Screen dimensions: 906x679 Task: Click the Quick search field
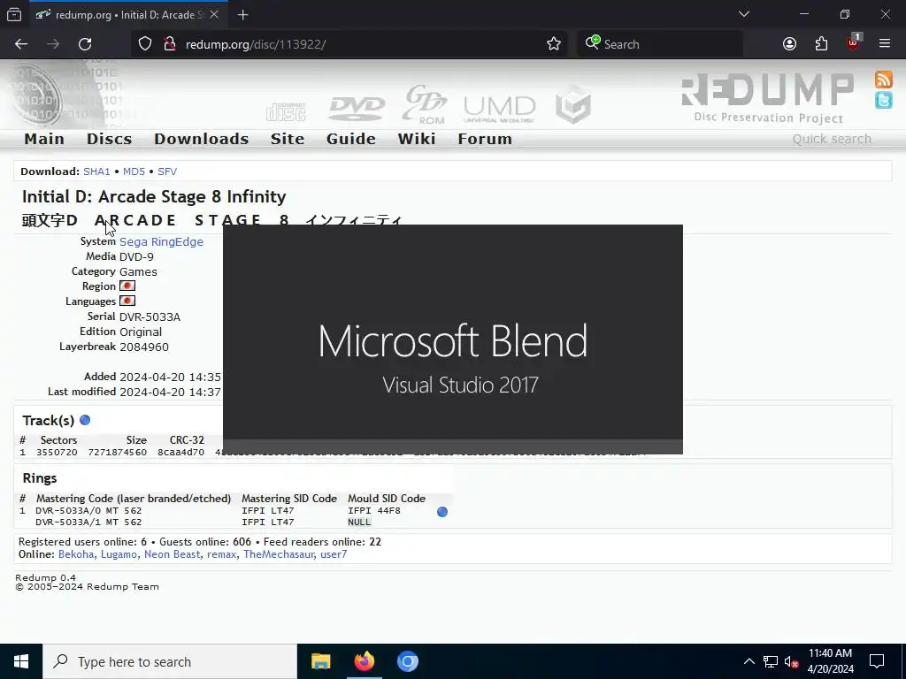pos(831,139)
